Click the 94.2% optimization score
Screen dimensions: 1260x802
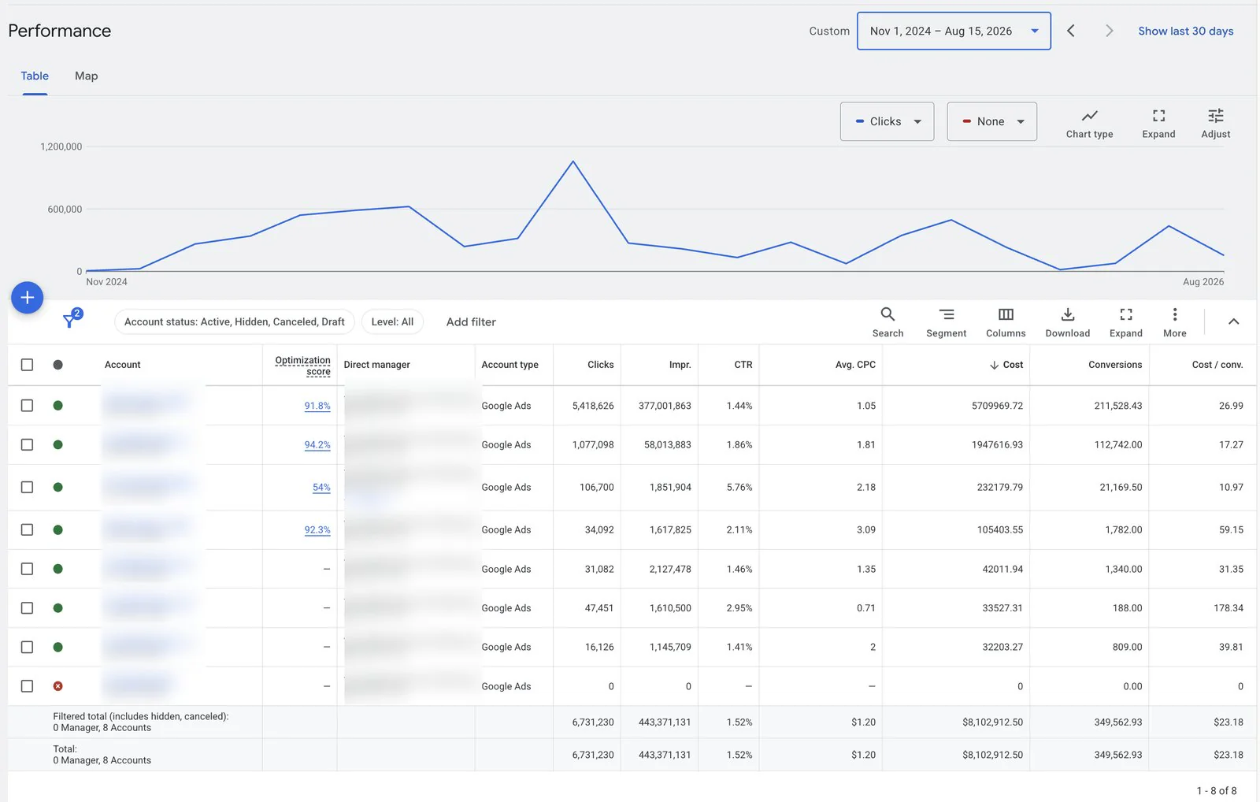[317, 444]
